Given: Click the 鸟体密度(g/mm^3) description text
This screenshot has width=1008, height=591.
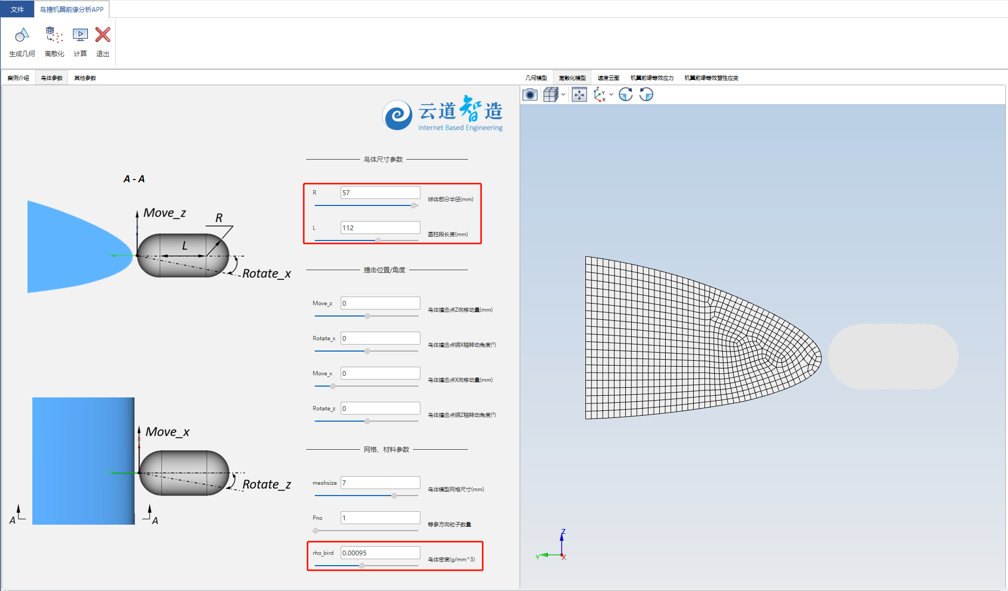Looking at the screenshot, I should coord(452,560).
